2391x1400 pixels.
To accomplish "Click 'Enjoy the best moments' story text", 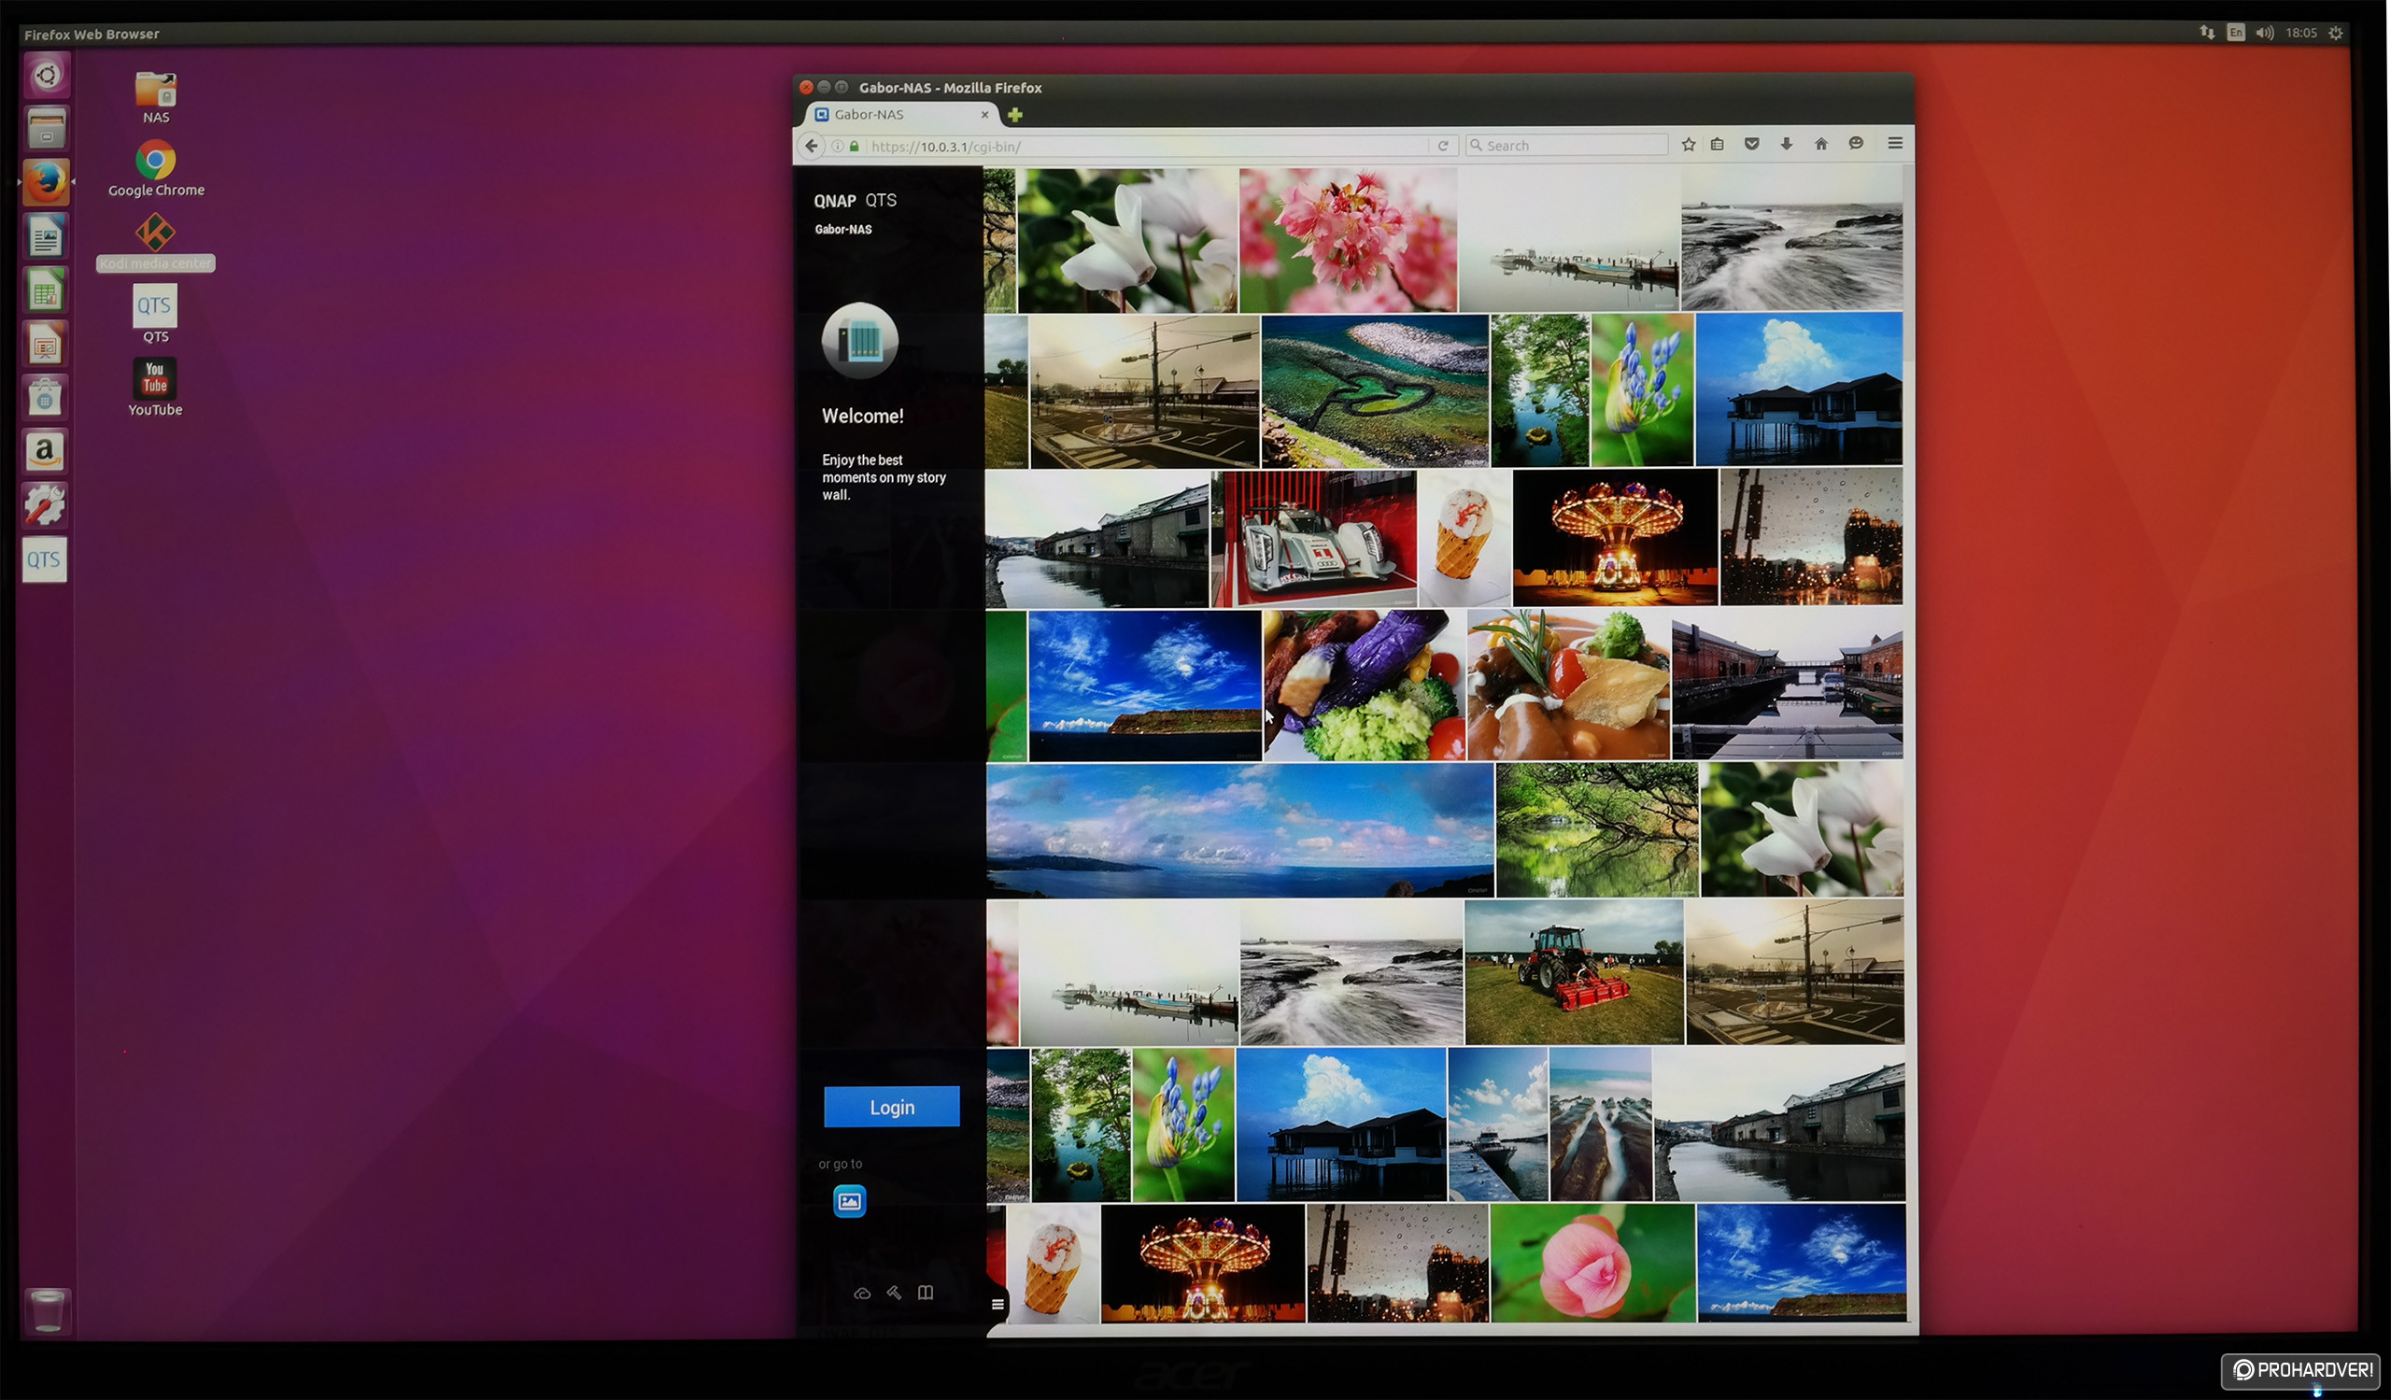I will pos(884,477).
